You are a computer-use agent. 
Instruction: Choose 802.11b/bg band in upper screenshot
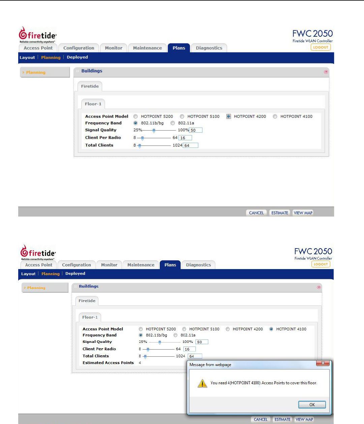pyautogui.click(x=135, y=123)
